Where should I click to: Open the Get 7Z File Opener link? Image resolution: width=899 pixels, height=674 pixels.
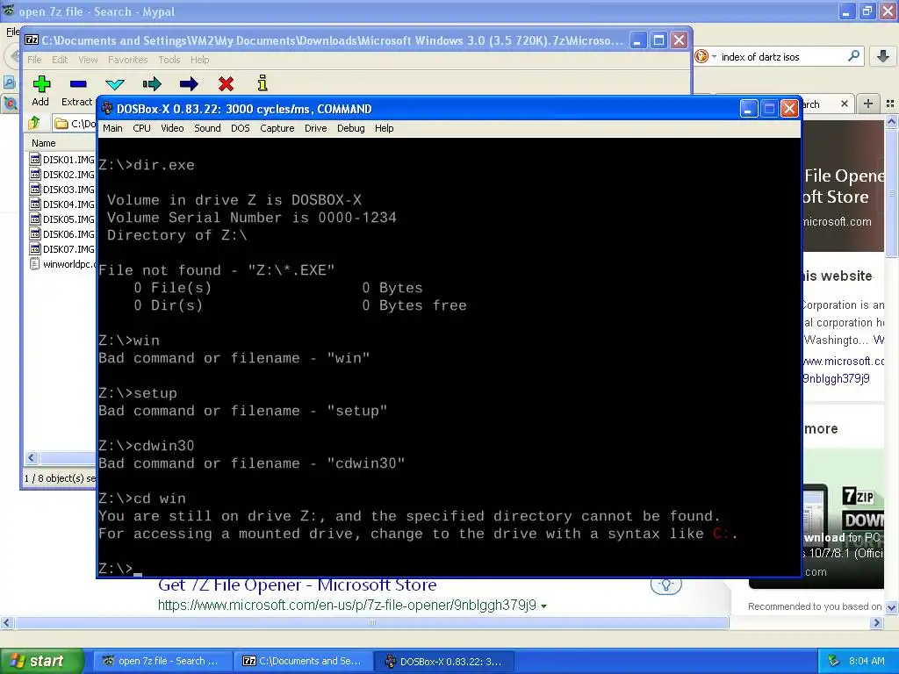click(297, 585)
